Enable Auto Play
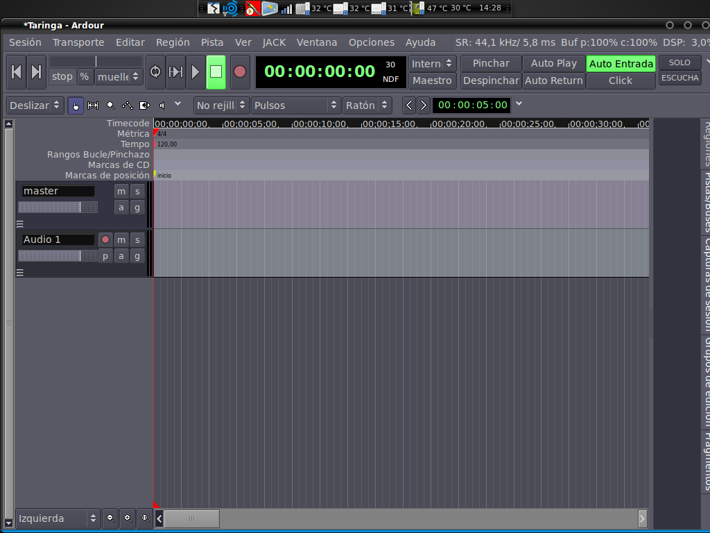The height and width of the screenshot is (533, 710). pyautogui.click(x=554, y=63)
